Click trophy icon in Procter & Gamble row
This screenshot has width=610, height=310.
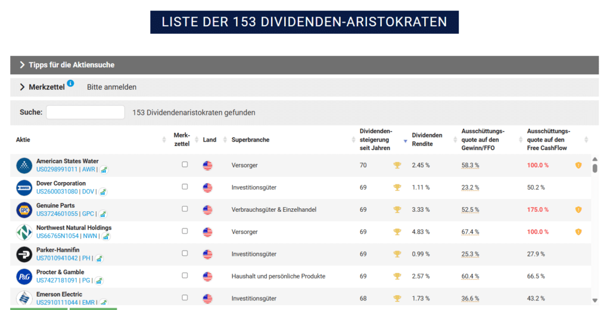pyautogui.click(x=397, y=276)
